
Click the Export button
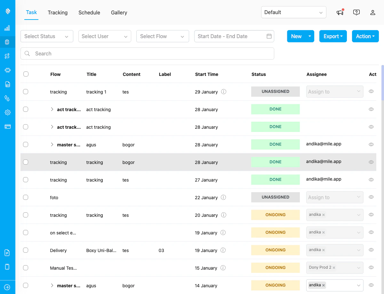(x=333, y=36)
